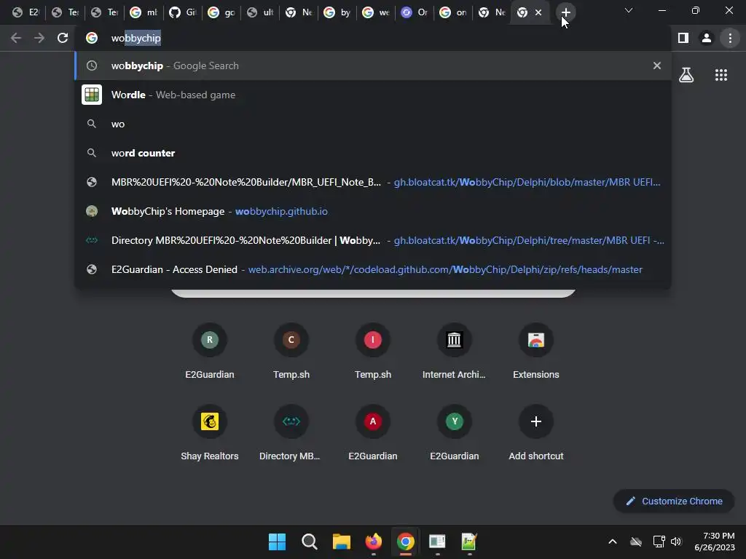Open E2Guardian Access Denied archive suggestion
The height and width of the screenshot is (559, 746).
(x=373, y=269)
